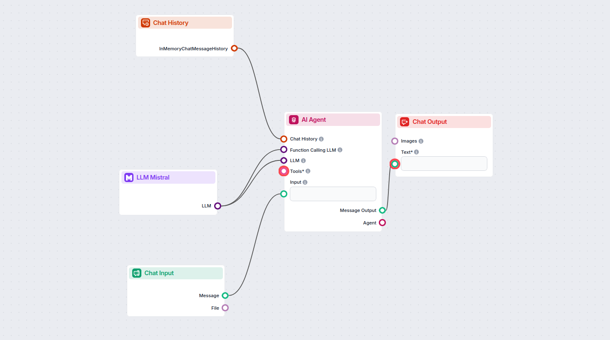Select the InMemoryChatMessageHistory output port
Viewport: 610px width, 340px height.
click(234, 48)
